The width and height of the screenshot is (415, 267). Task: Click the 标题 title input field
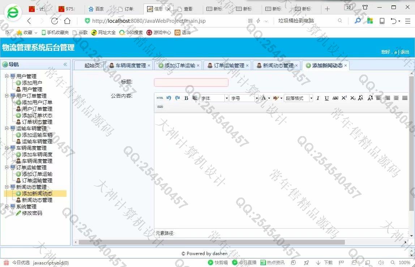(x=191, y=82)
